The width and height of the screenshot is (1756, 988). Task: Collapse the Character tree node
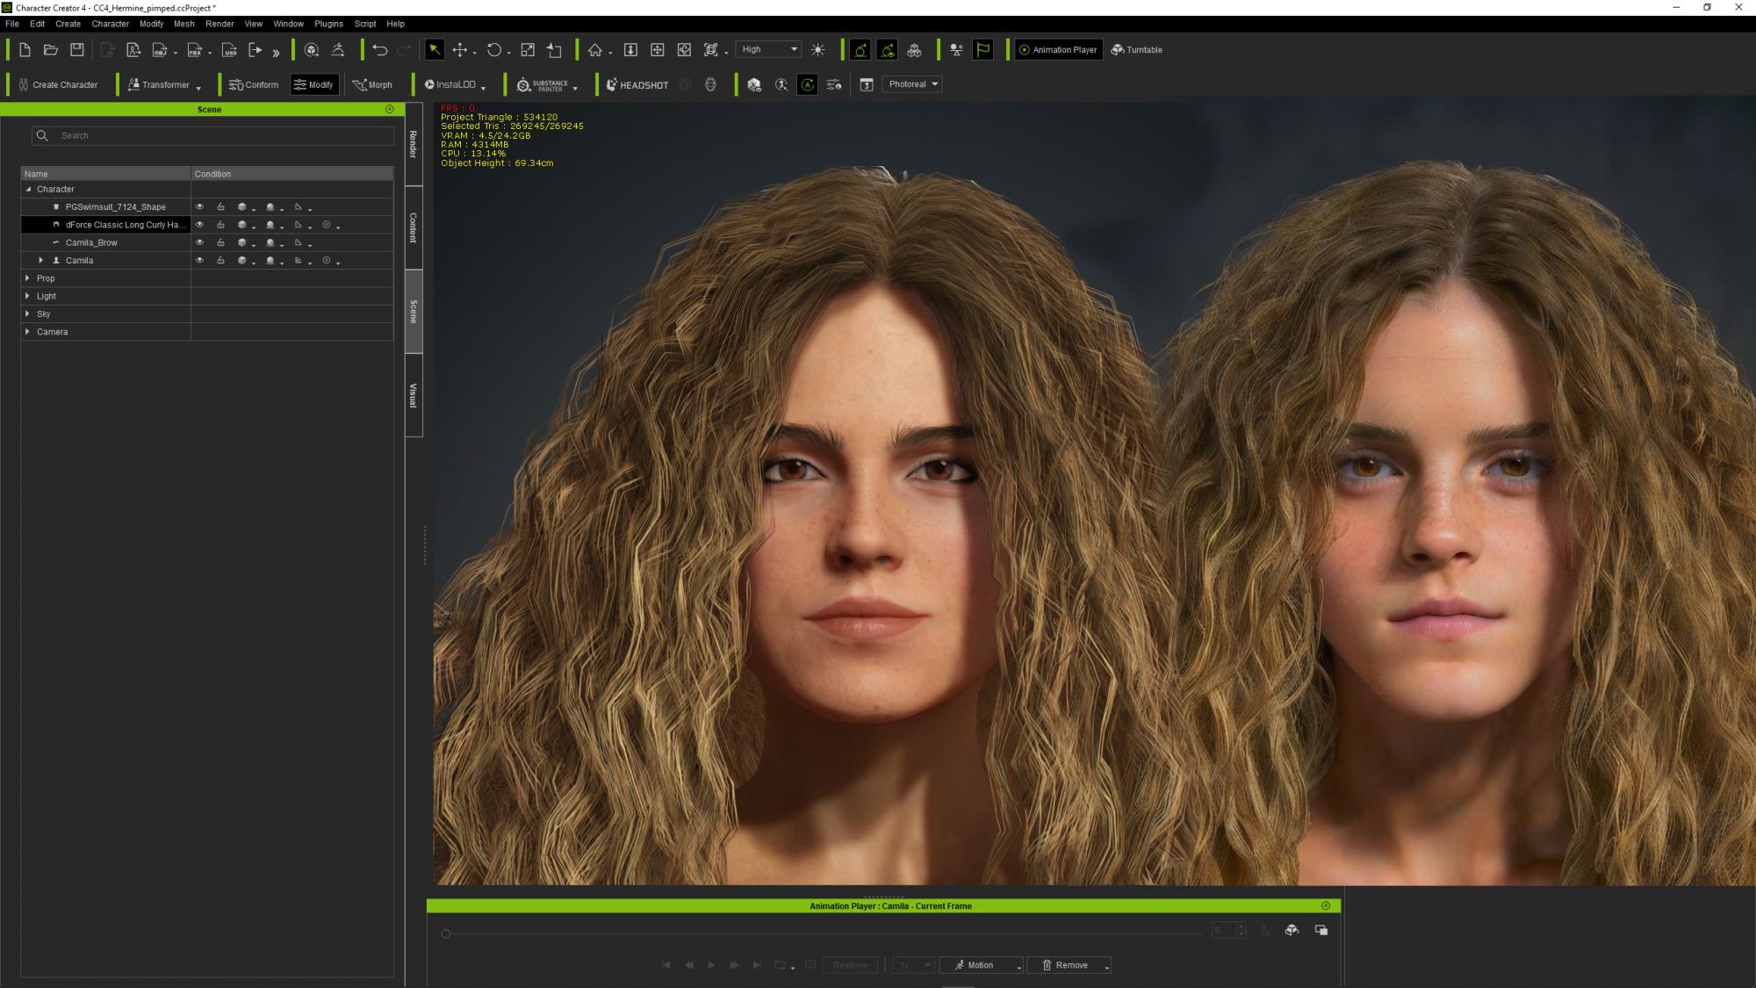coord(28,189)
